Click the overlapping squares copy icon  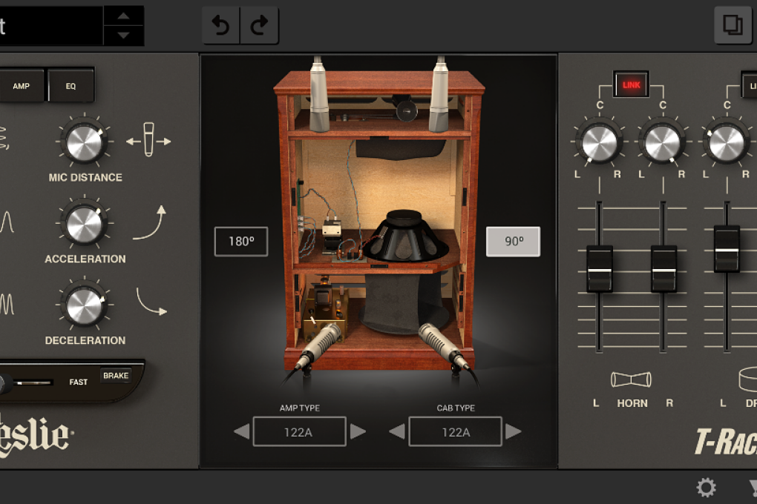[733, 24]
